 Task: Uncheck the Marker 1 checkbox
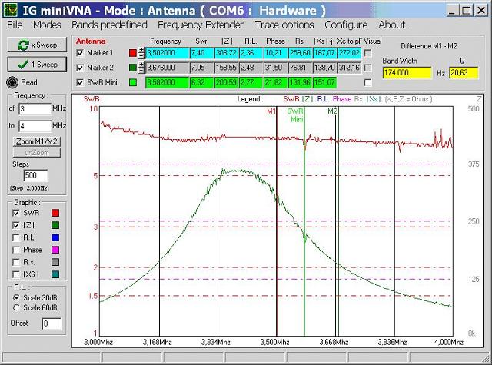click(x=82, y=52)
